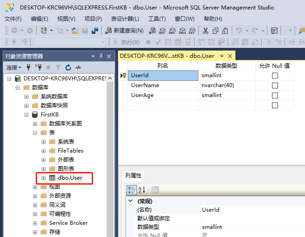Viewport: 305px width, 237px height.
Task: Open the 文件(F) menu
Action: click(13, 19)
